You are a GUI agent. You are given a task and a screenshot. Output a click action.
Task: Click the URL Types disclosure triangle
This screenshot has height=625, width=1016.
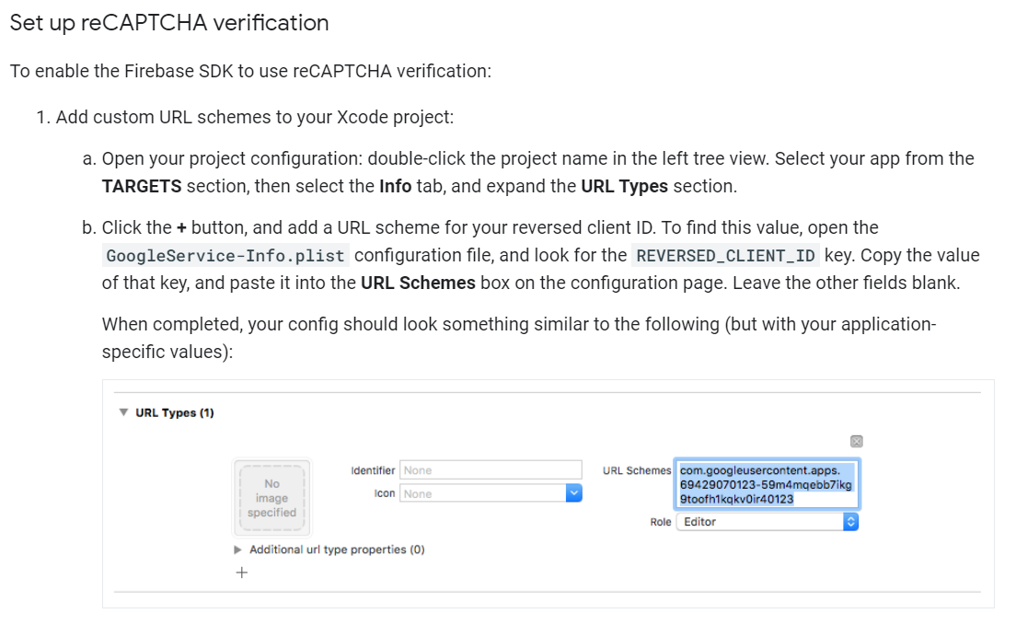123,412
